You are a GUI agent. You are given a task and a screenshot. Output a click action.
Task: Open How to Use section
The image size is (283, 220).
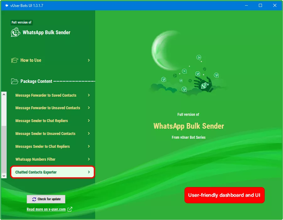pyautogui.click(x=51, y=60)
